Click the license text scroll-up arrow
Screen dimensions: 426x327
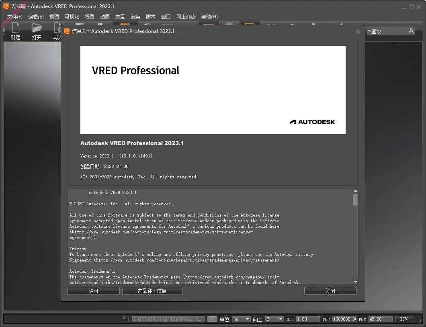click(x=355, y=191)
